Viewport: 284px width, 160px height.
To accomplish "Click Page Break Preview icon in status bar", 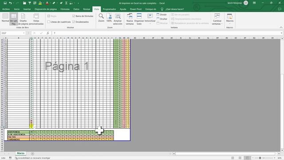I will tap(247, 158).
